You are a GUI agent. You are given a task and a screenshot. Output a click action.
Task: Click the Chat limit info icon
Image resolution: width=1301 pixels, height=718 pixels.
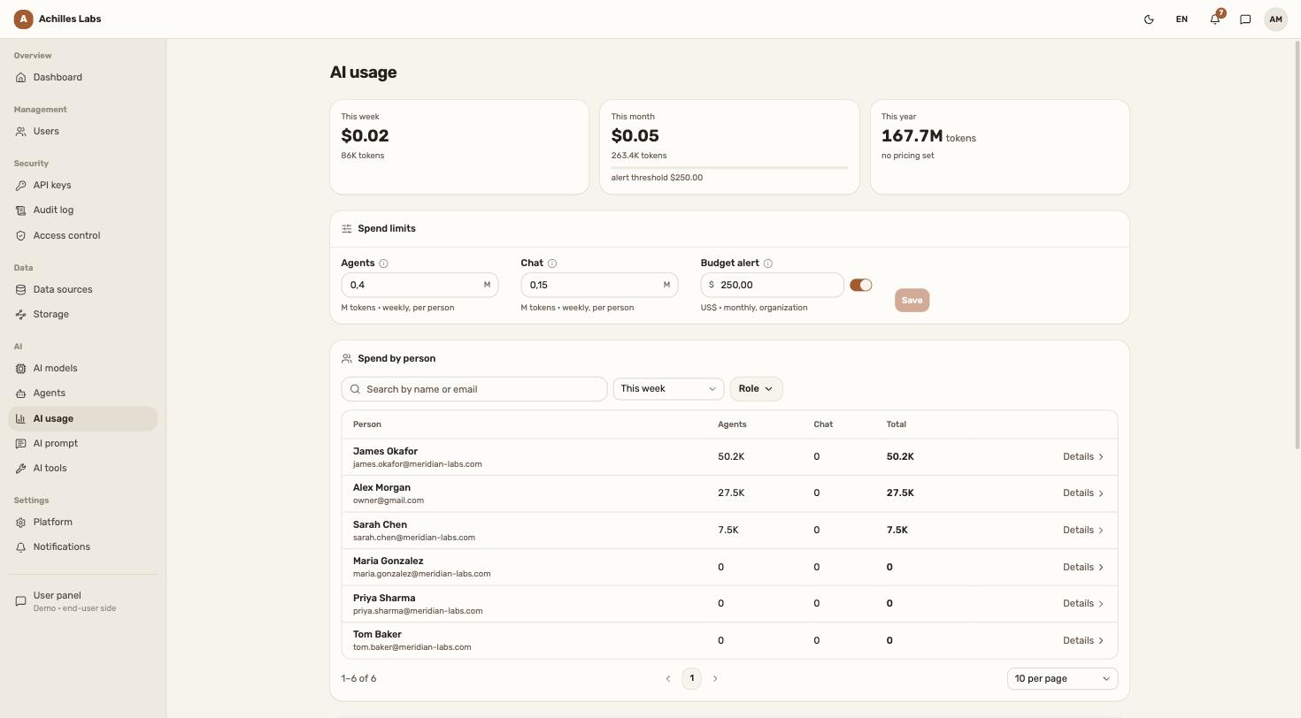(x=552, y=264)
